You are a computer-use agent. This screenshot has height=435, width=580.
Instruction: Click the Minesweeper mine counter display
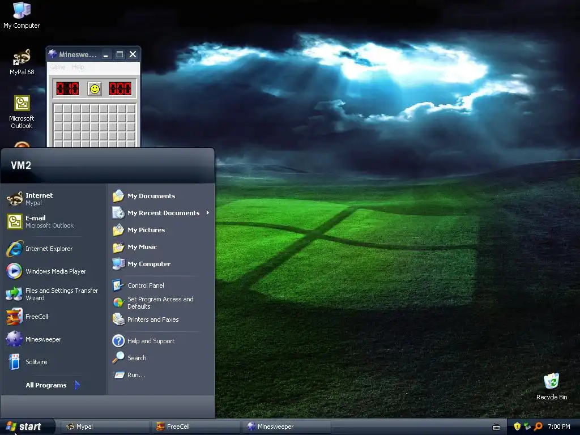tap(67, 89)
